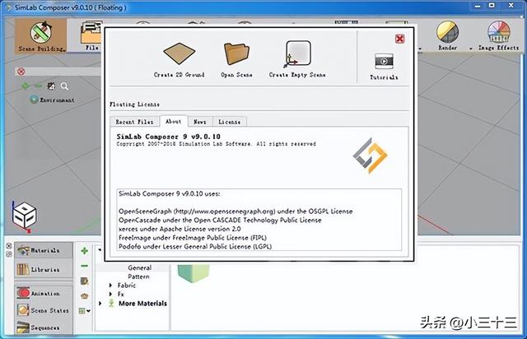The height and width of the screenshot is (339, 527).
Task: Click the top circle X beside bottom panel
Action: coord(9,246)
